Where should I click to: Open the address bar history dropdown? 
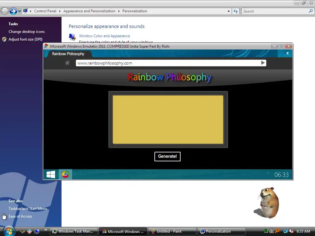(229, 11)
